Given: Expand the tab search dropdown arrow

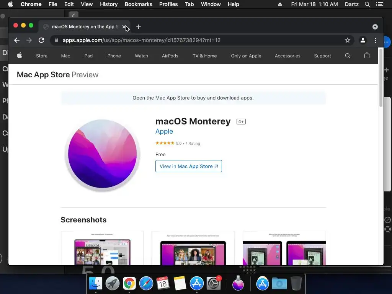Looking at the screenshot, I should 375,27.
